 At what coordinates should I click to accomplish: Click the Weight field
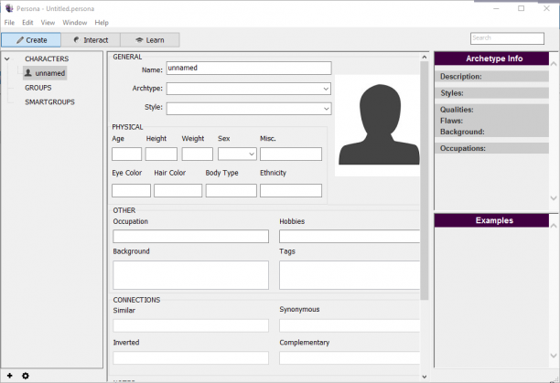pyautogui.click(x=197, y=154)
